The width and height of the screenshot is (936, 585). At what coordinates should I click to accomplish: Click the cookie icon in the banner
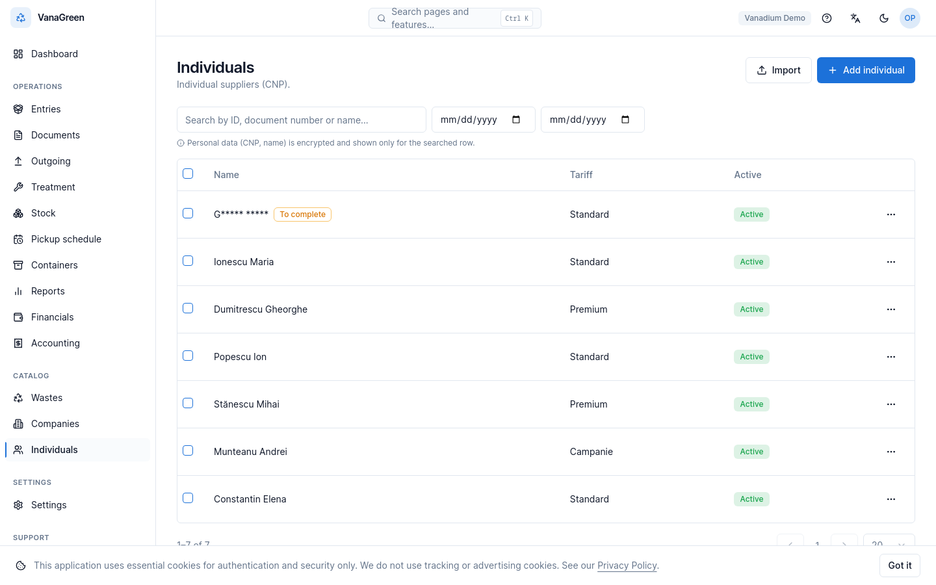[x=21, y=565]
